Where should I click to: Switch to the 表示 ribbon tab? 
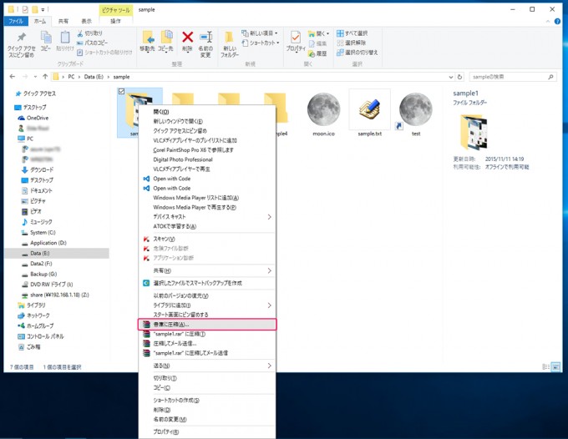86,22
